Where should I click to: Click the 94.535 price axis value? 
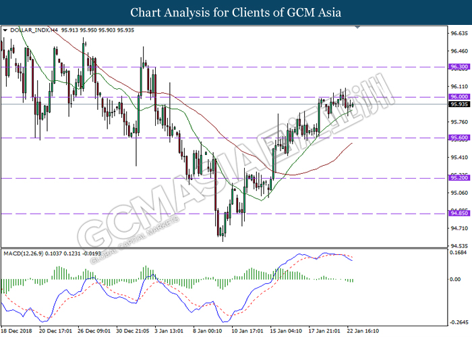(459, 246)
